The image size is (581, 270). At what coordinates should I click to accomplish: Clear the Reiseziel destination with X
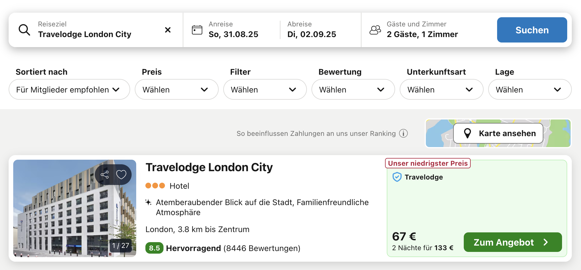[168, 30]
